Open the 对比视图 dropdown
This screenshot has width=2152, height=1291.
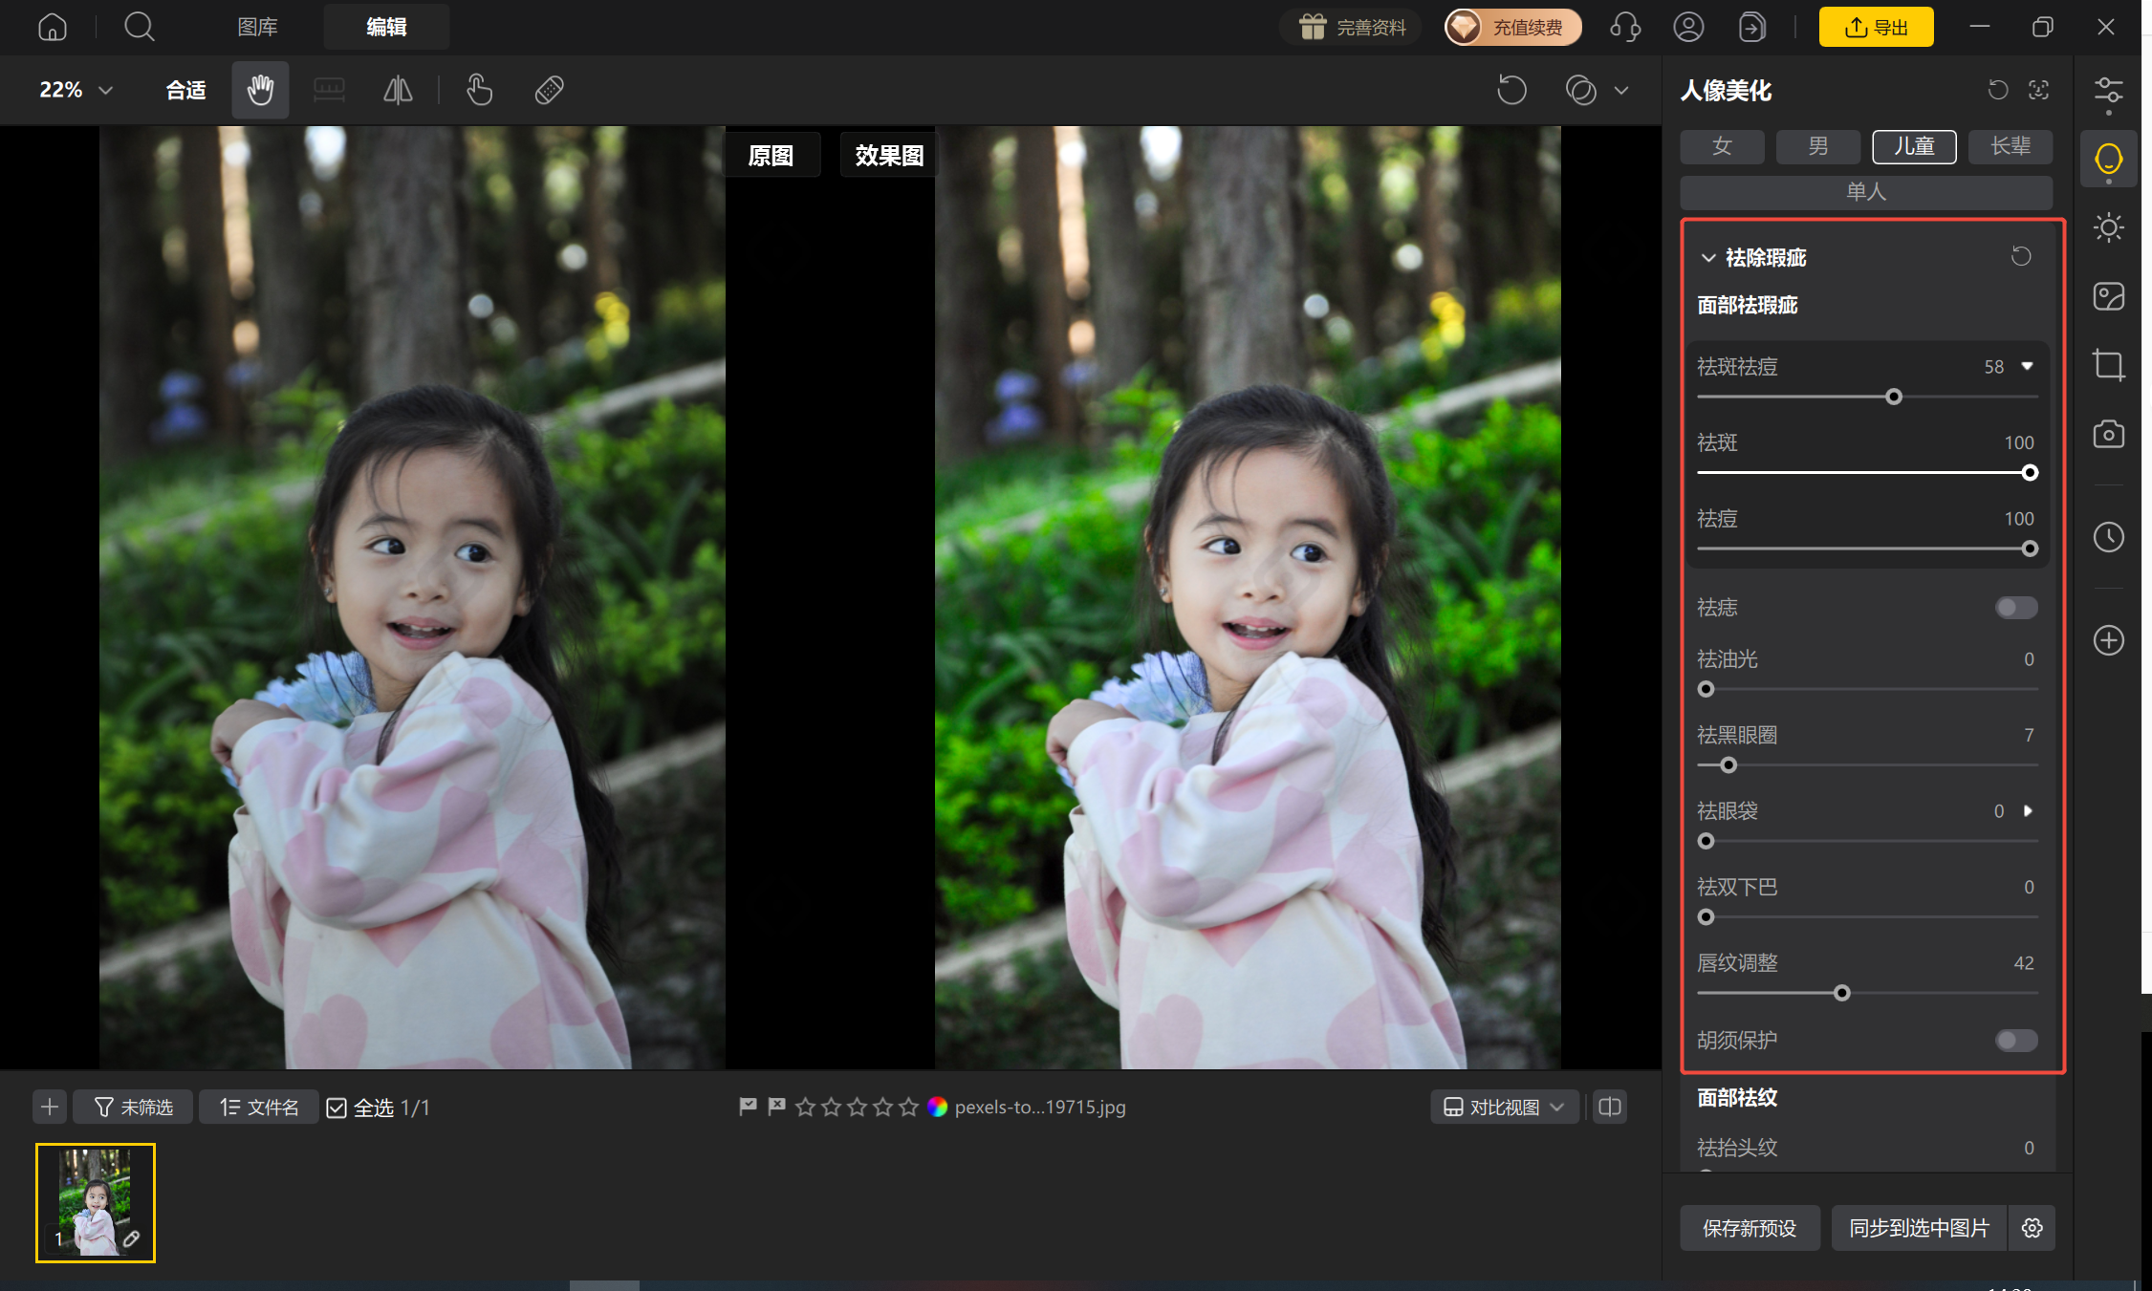coord(1504,1107)
